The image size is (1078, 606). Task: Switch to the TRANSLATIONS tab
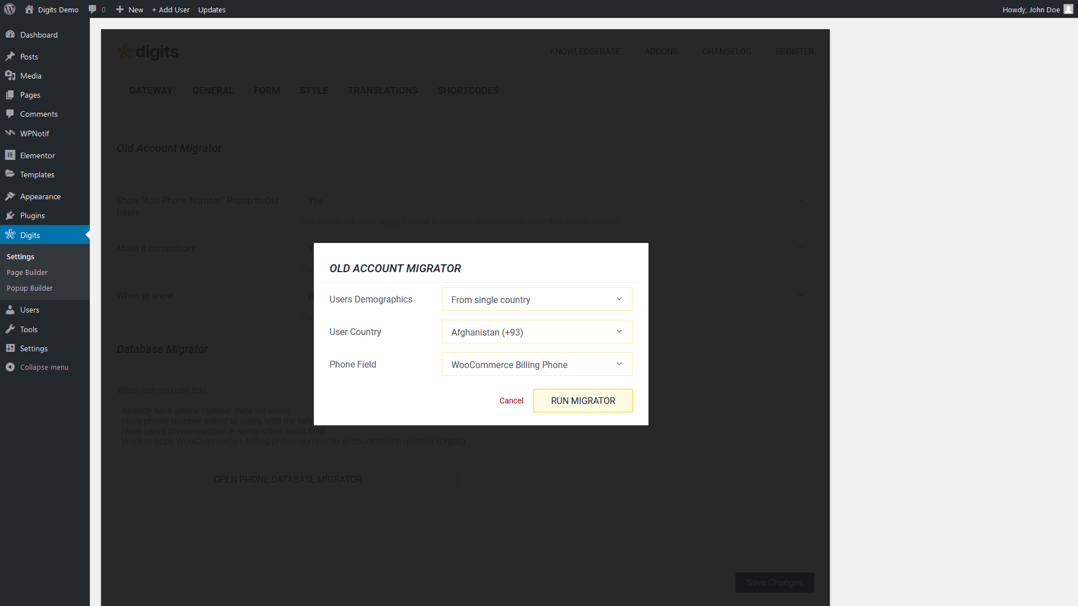point(383,90)
